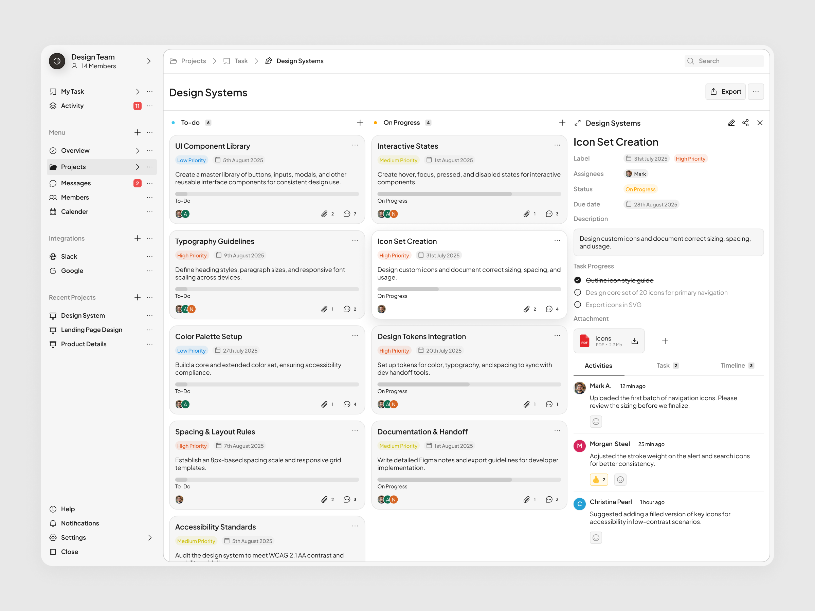Mark 'Design core set of 20 icons' complete
The height and width of the screenshot is (611, 815).
pyautogui.click(x=578, y=292)
